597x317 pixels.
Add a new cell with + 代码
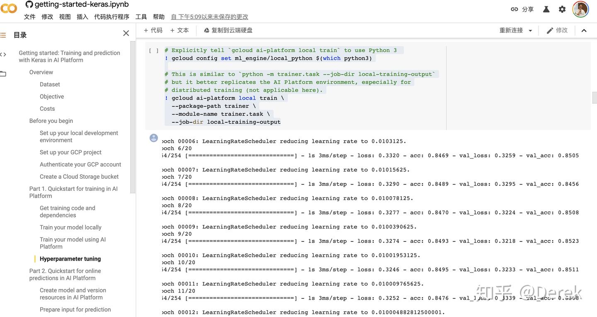click(x=153, y=30)
